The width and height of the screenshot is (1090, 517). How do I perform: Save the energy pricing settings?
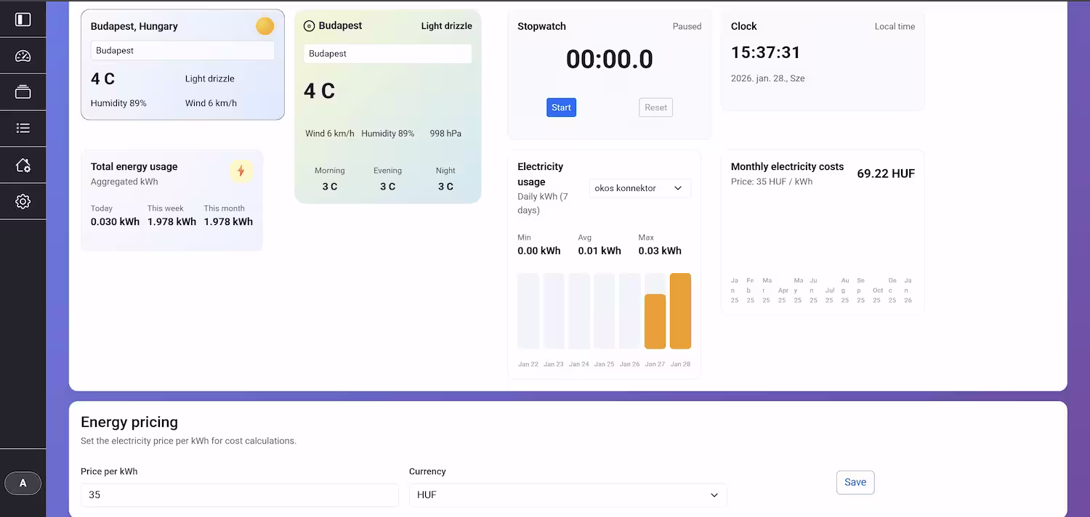(x=855, y=482)
